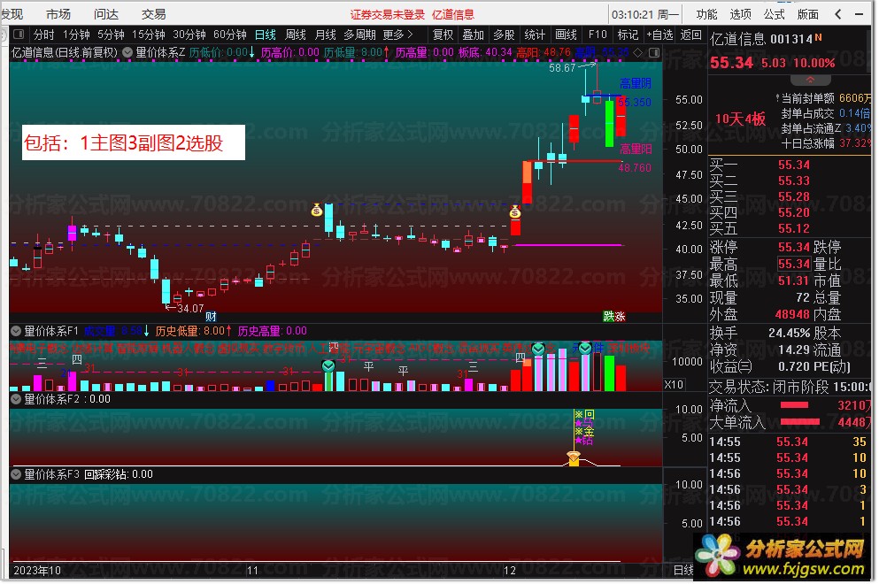Viewport: 879px width, 584px height.
Task: Click the 买五 price 55.12
Action: [794, 228]
